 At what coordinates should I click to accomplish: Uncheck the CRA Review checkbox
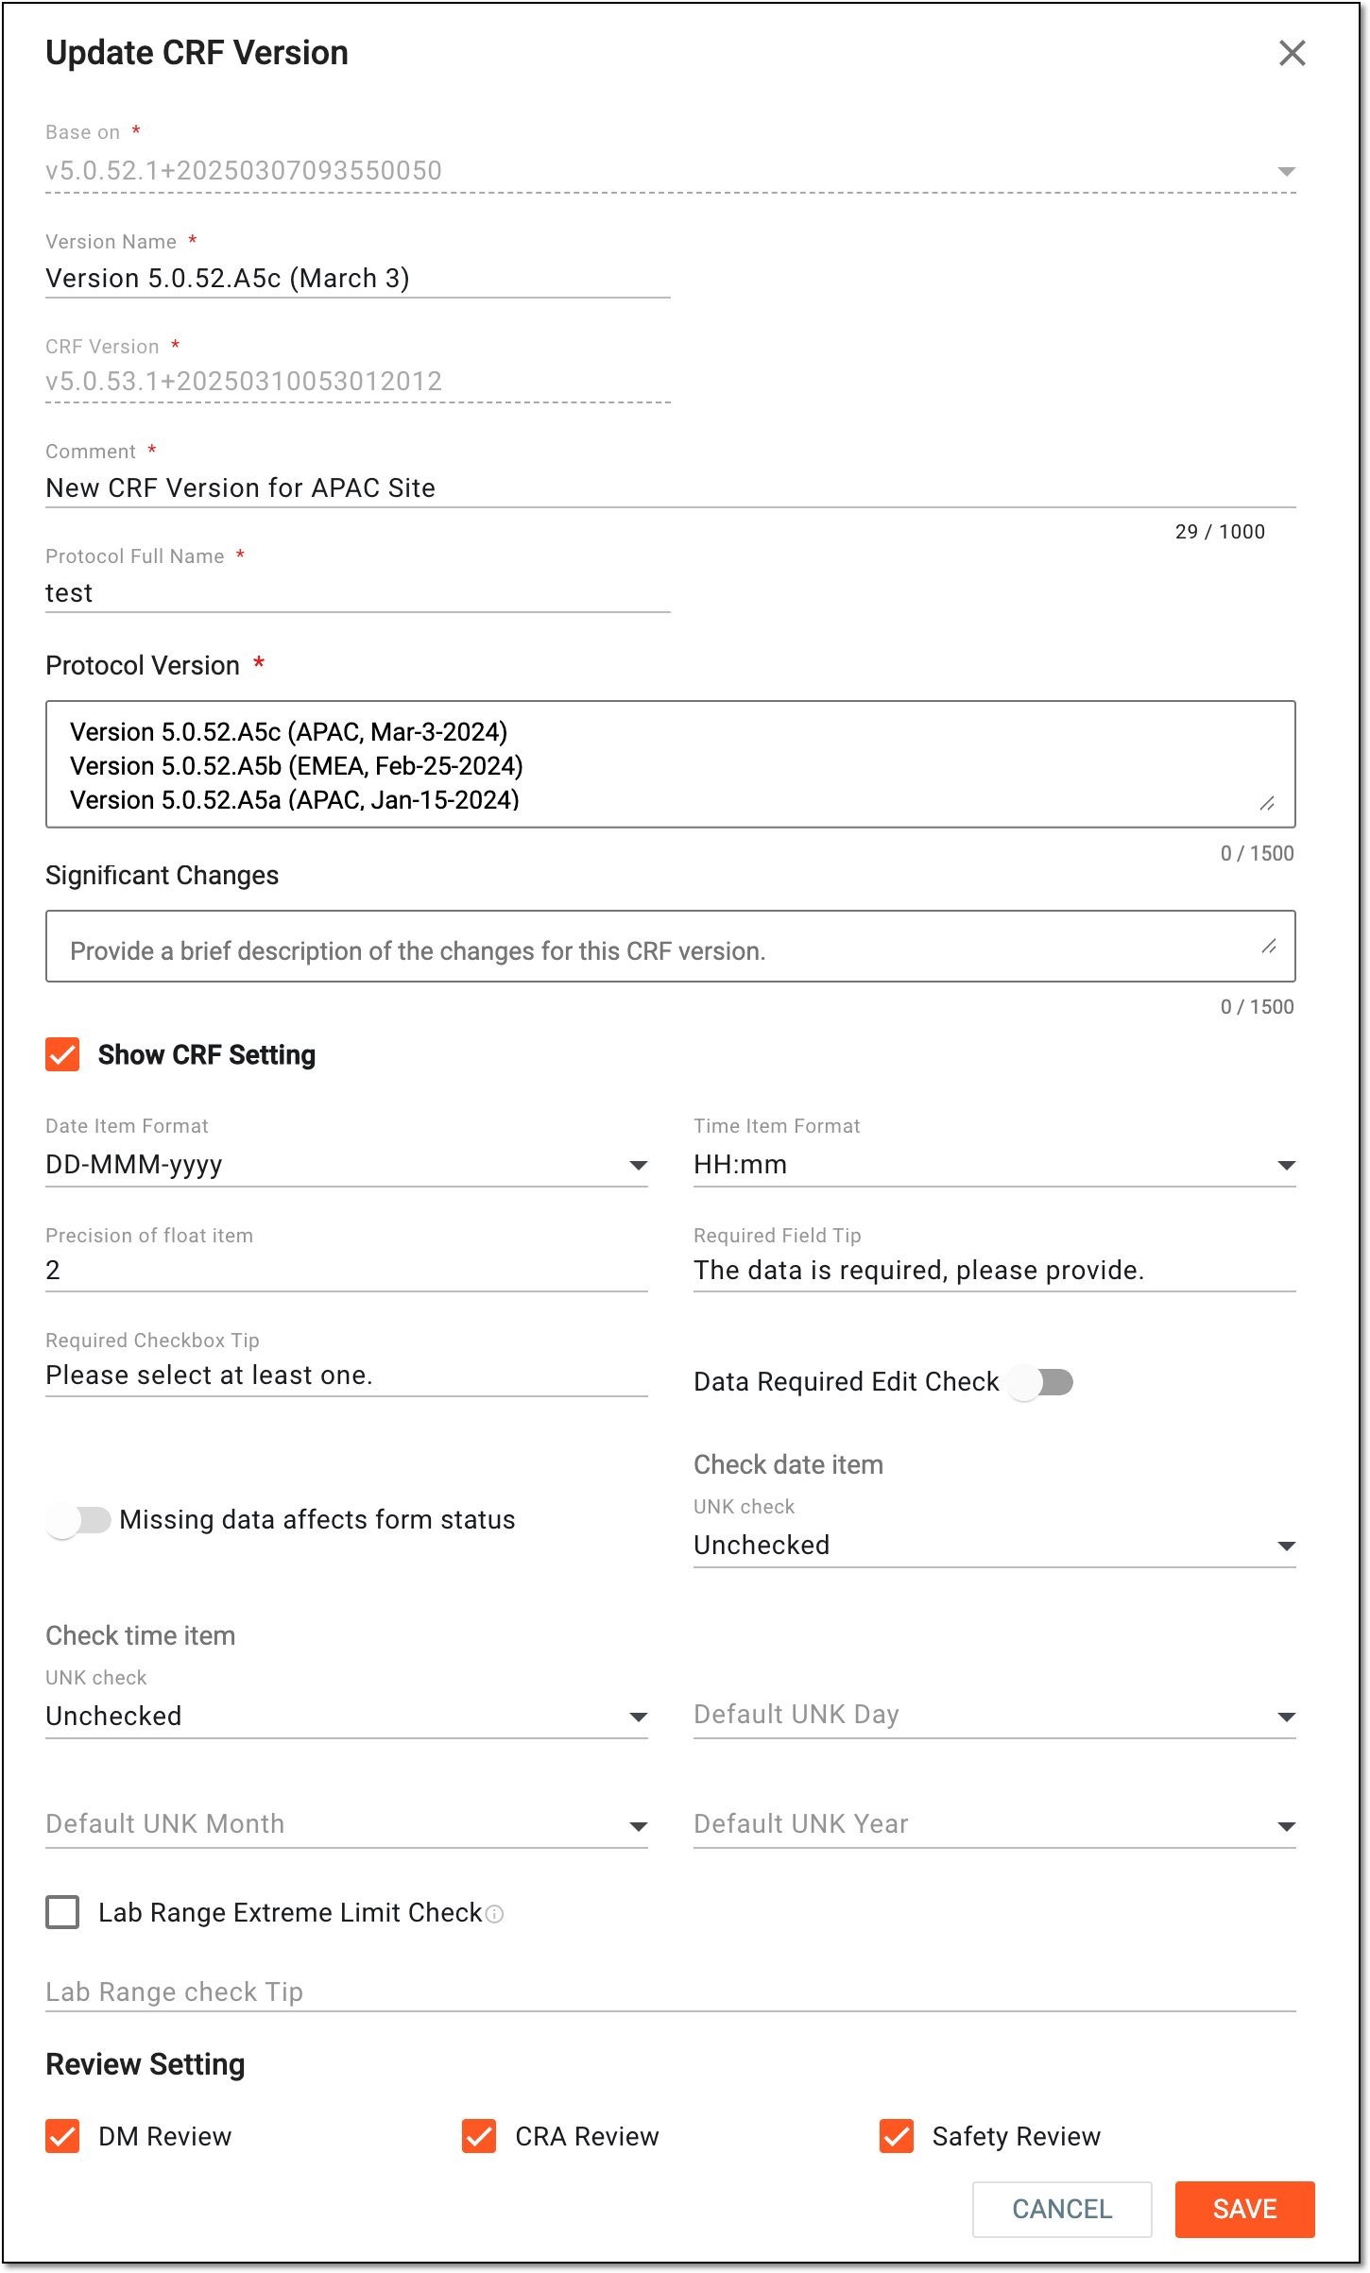[479, 2135]
